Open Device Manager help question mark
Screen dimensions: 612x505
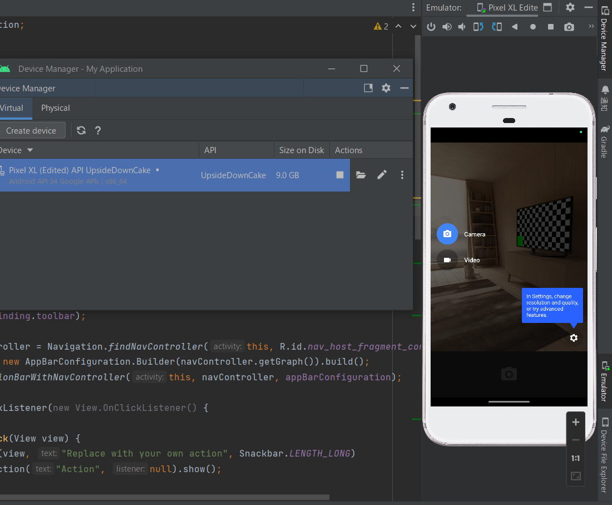click(98, 130)
